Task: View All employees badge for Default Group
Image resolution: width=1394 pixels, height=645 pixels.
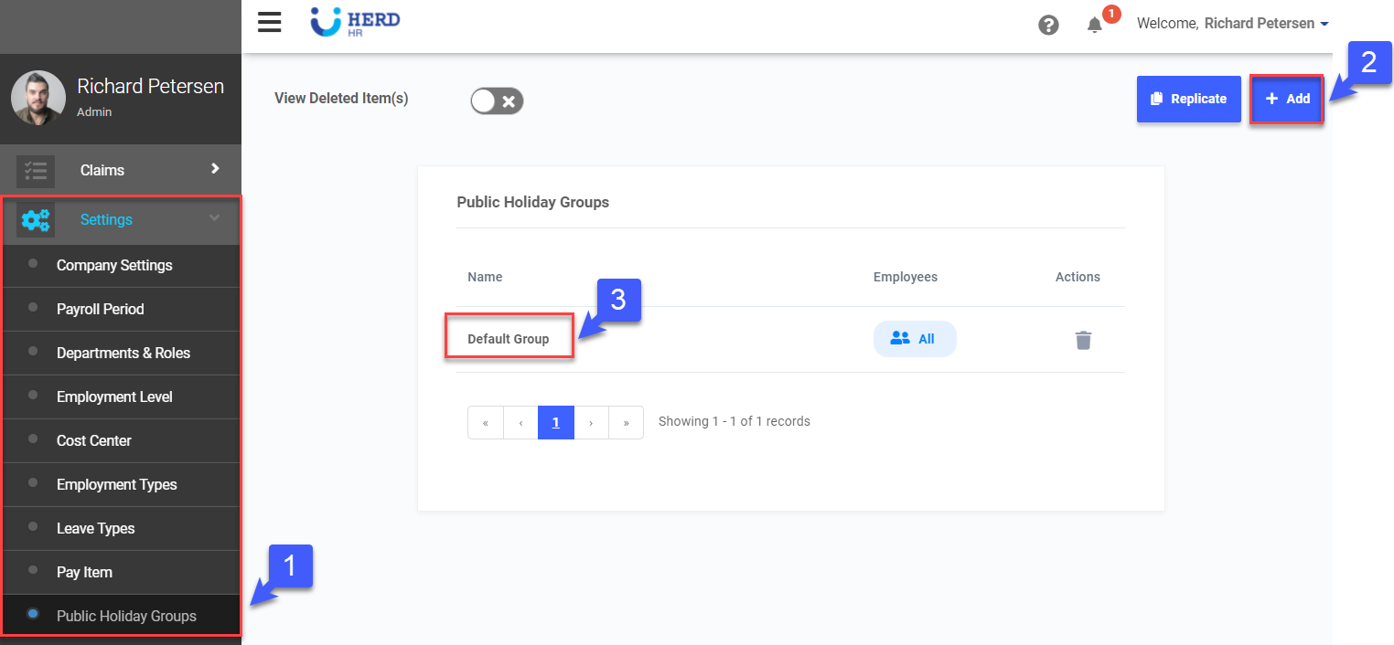Action: click(914, 339)
